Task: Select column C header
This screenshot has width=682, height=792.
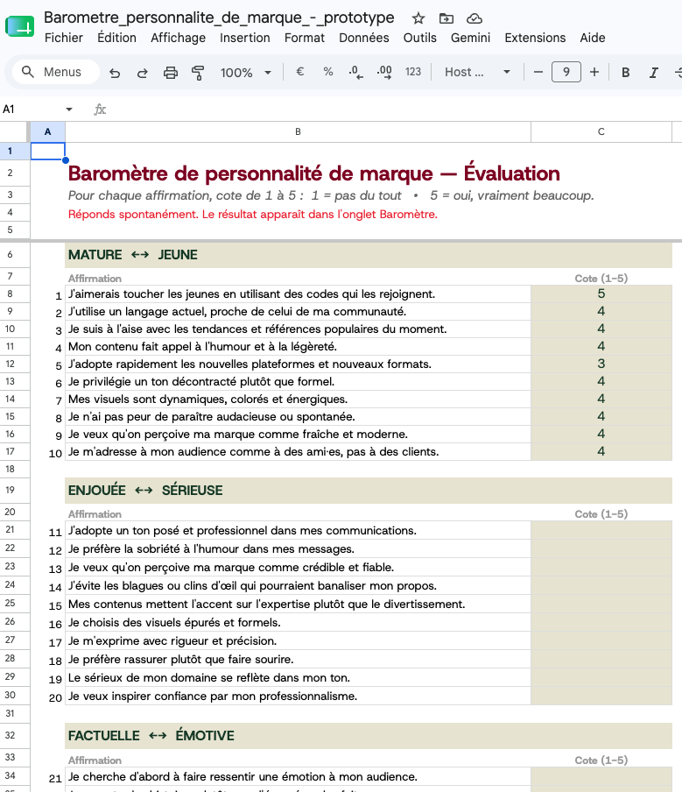Action: tap(601, 131)
